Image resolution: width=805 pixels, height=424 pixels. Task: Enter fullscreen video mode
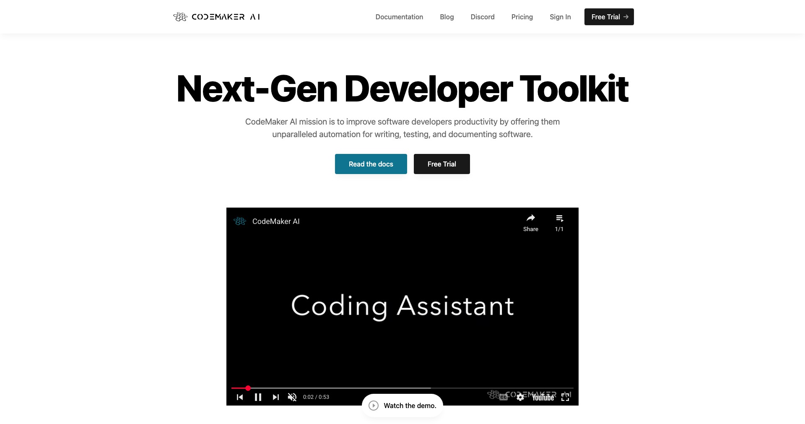click(x=565, y=397)
